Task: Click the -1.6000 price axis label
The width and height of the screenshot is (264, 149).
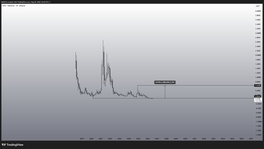Action: pos(258,135)
